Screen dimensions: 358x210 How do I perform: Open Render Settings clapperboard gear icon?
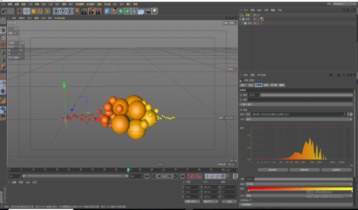click(99, 11)
